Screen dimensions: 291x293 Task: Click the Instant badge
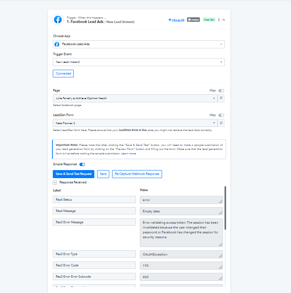coord(193,20)
